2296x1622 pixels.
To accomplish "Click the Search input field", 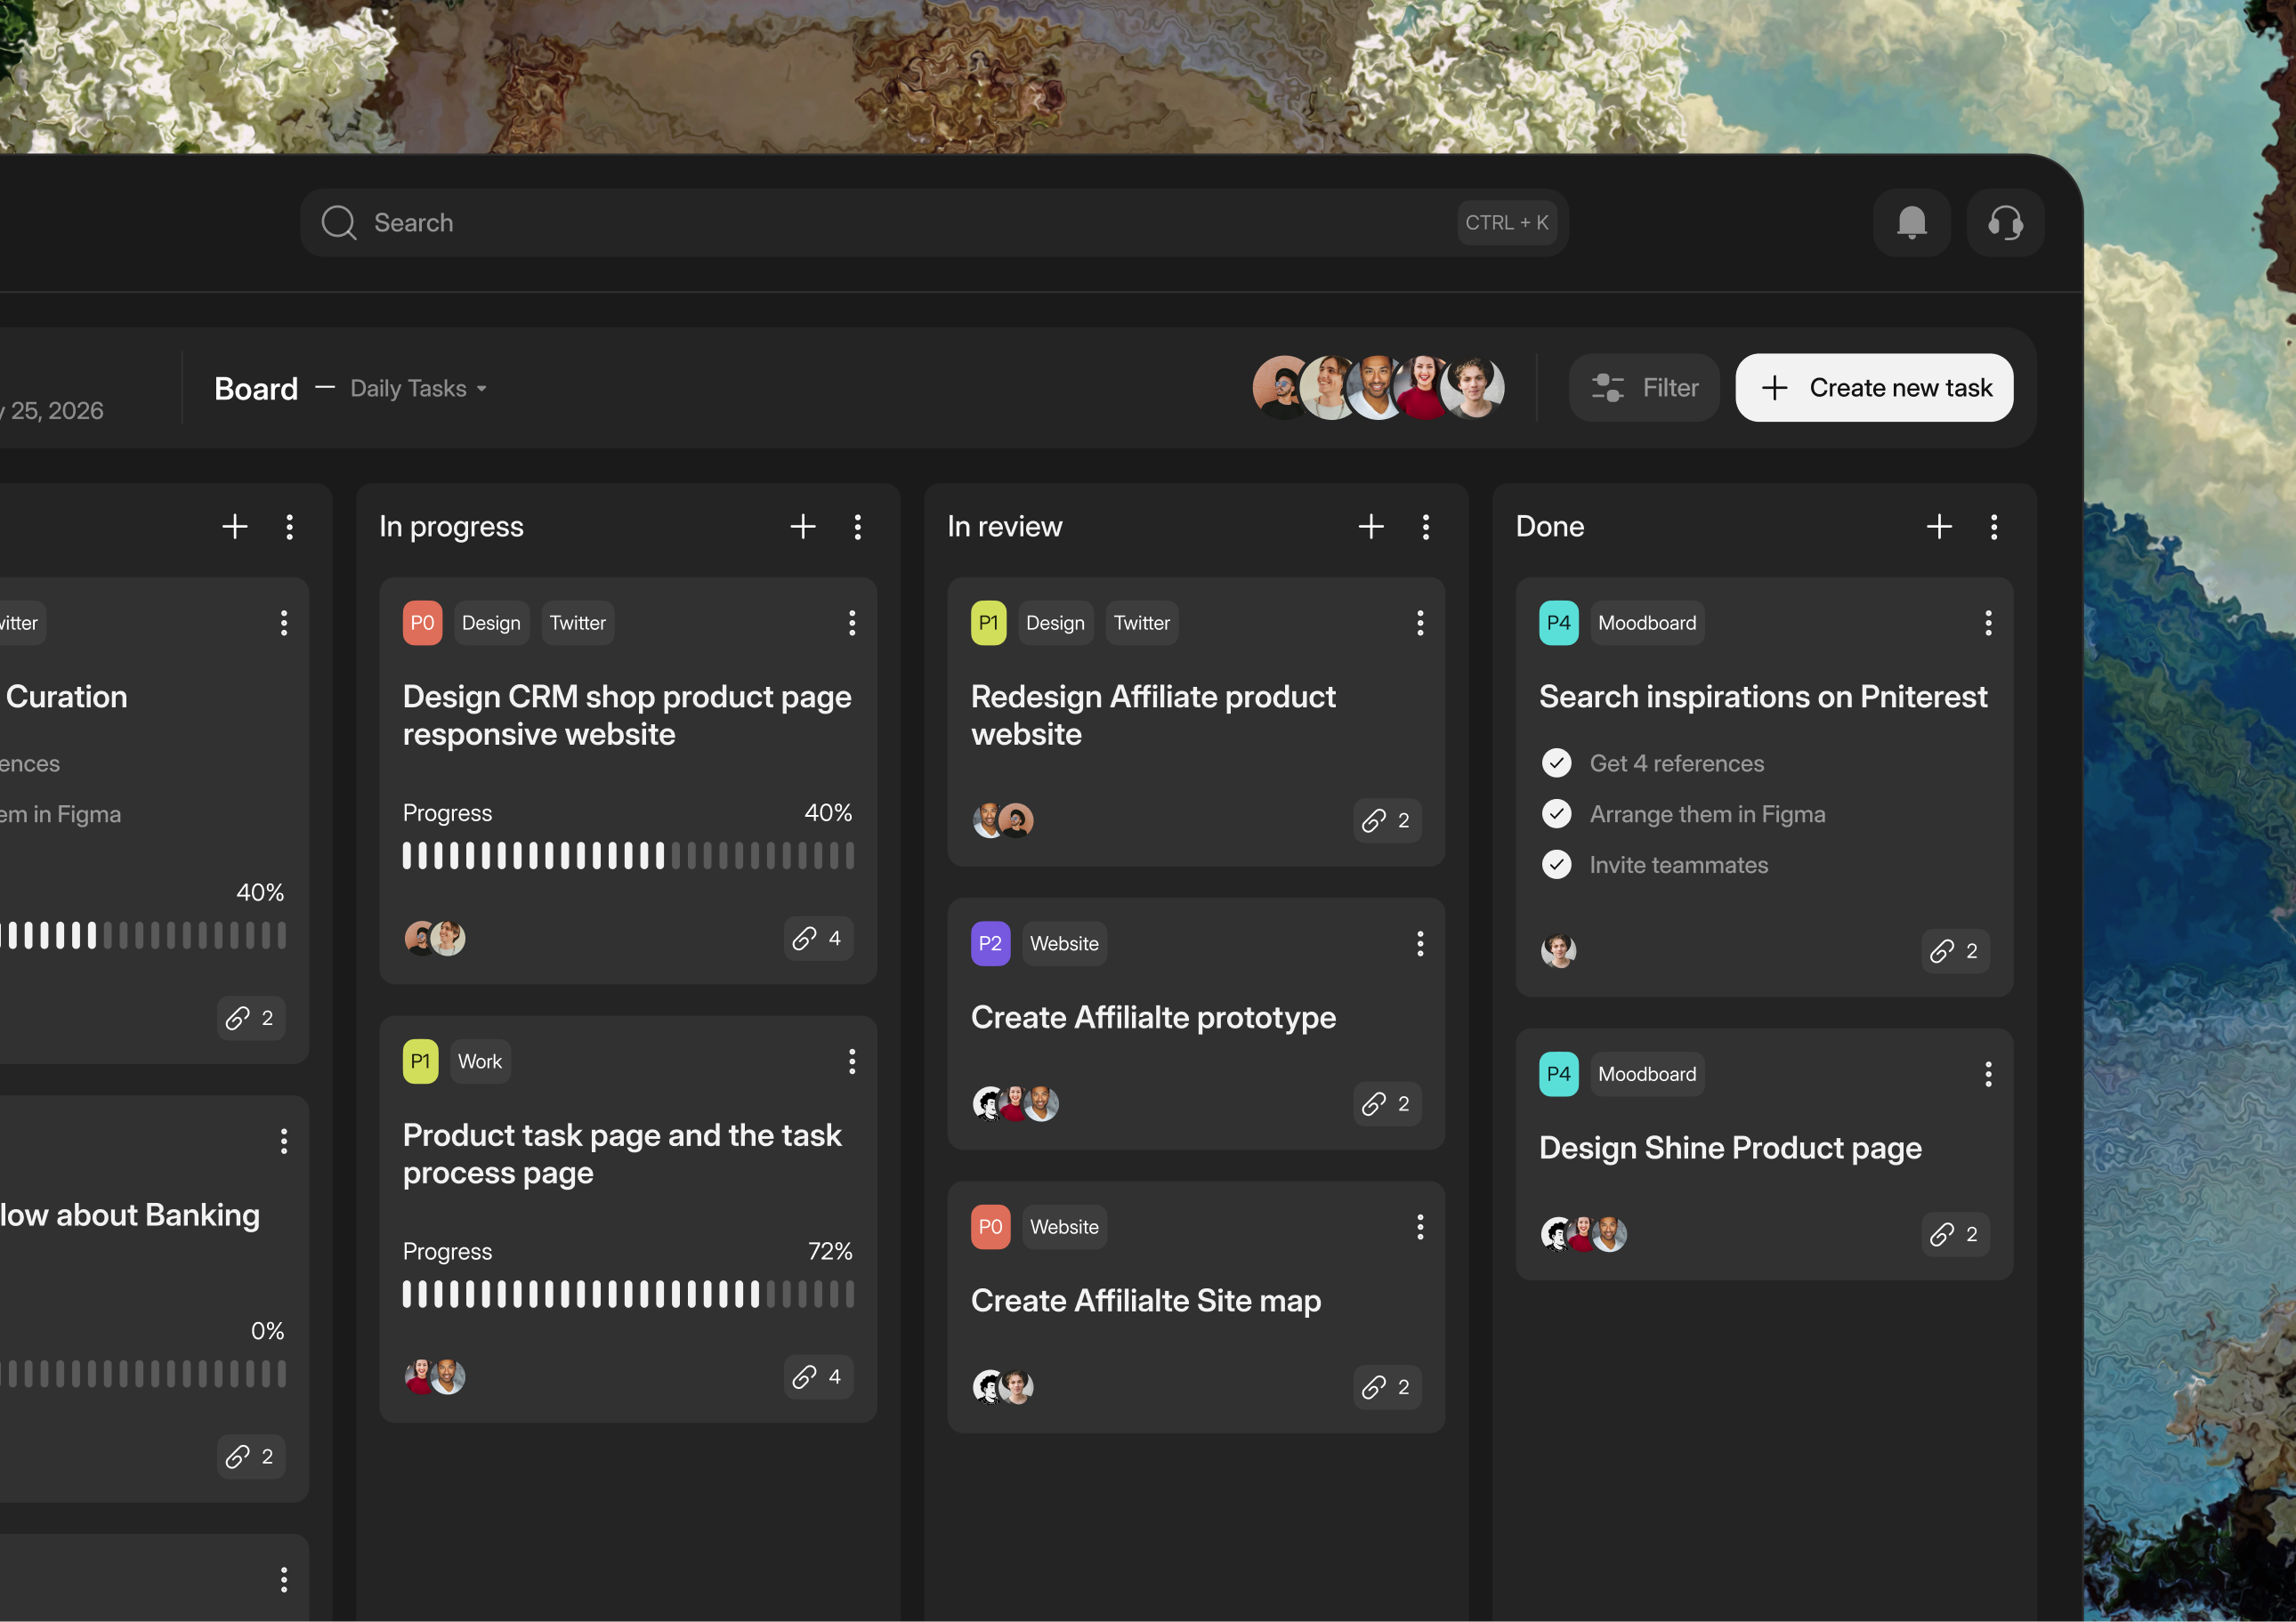I will [900, 222].
